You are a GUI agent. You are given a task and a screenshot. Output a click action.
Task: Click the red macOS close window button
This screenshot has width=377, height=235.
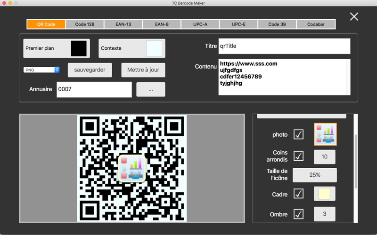coord(4,3)
